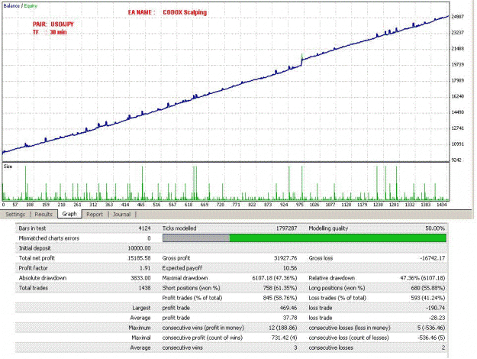Click the 'TF : 30 min' label
This screenshot has height=359, width=477.
(50, 32)
